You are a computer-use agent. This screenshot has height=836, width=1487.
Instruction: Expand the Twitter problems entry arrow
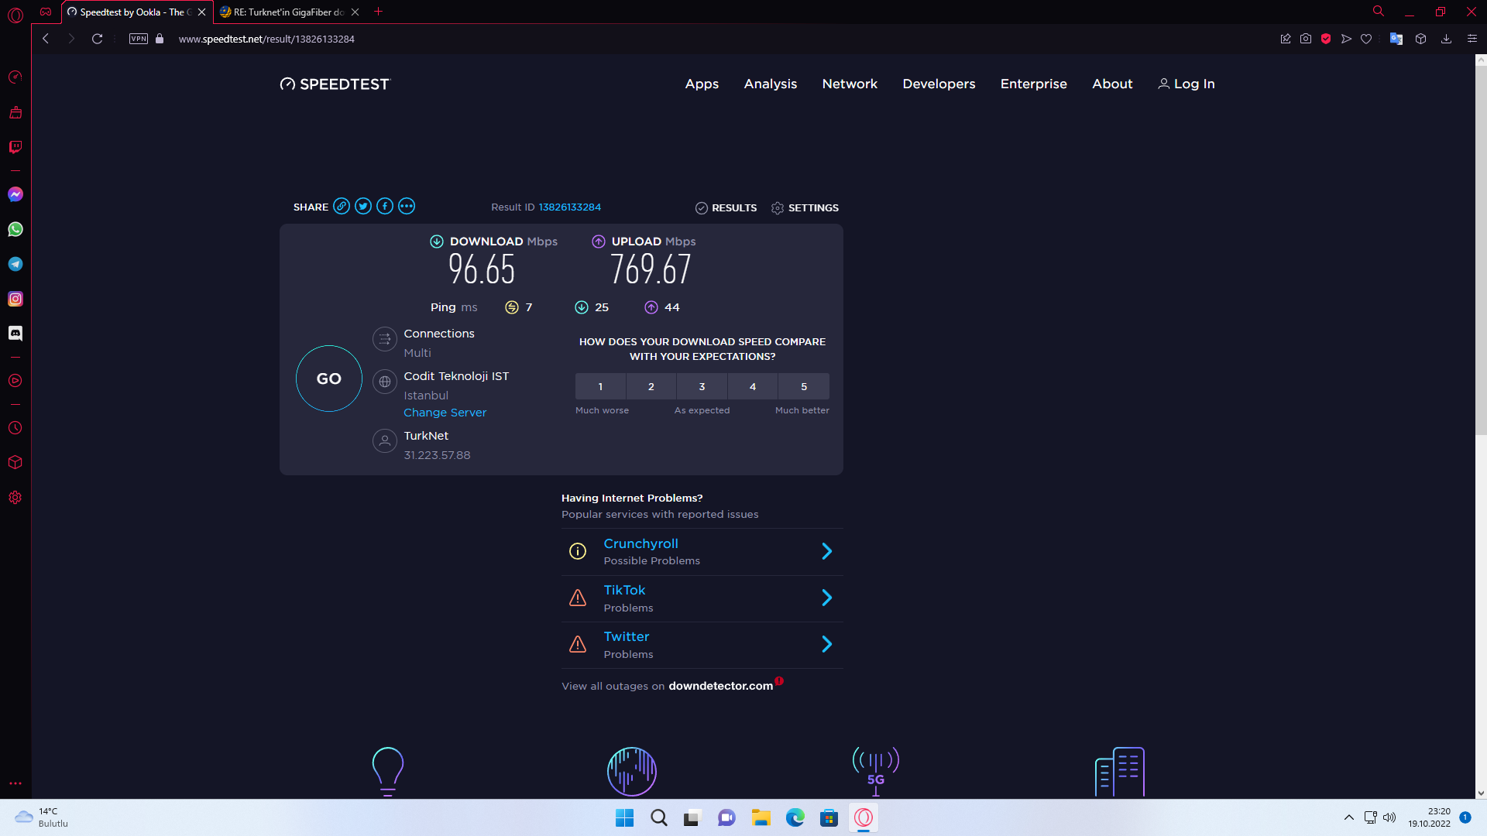tap(826, 644)
